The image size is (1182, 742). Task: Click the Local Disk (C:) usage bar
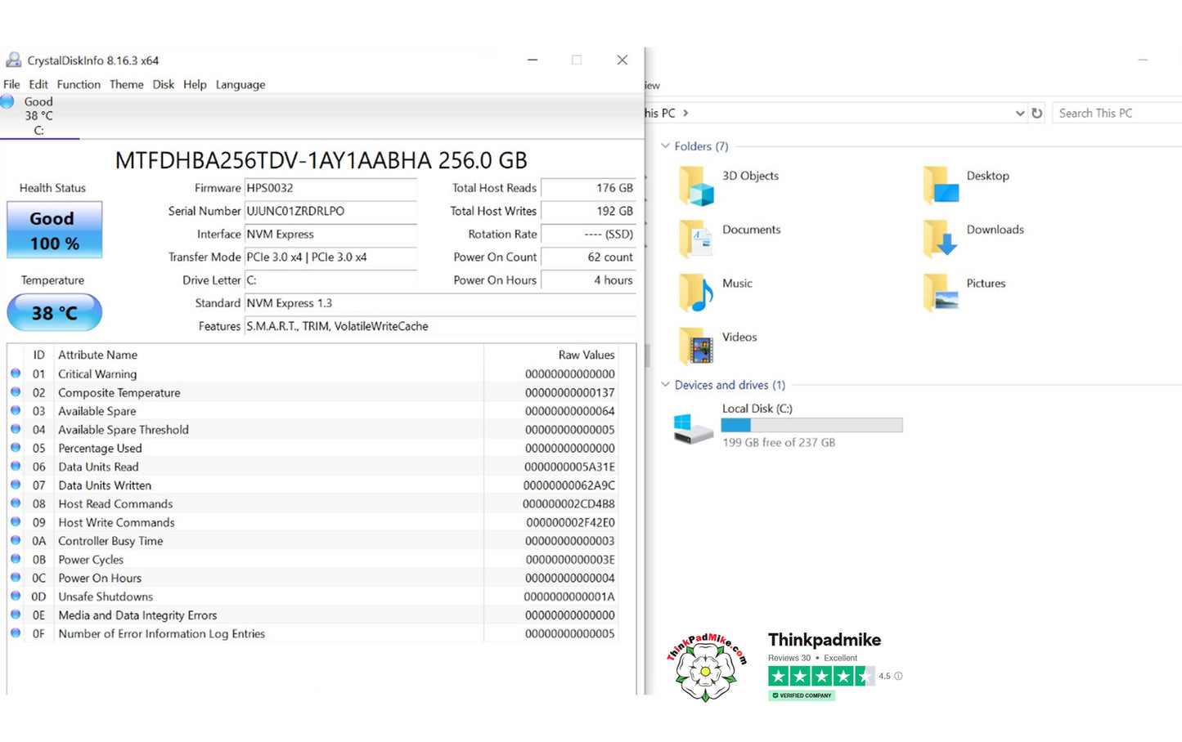click(x=811, y=425)
